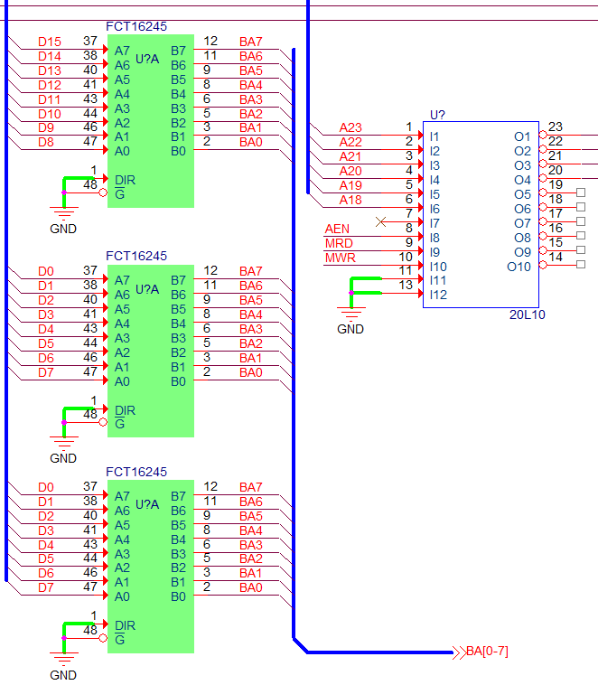Select the no-connect box on output O7
598x685 pixels.
tap(581, 221)
